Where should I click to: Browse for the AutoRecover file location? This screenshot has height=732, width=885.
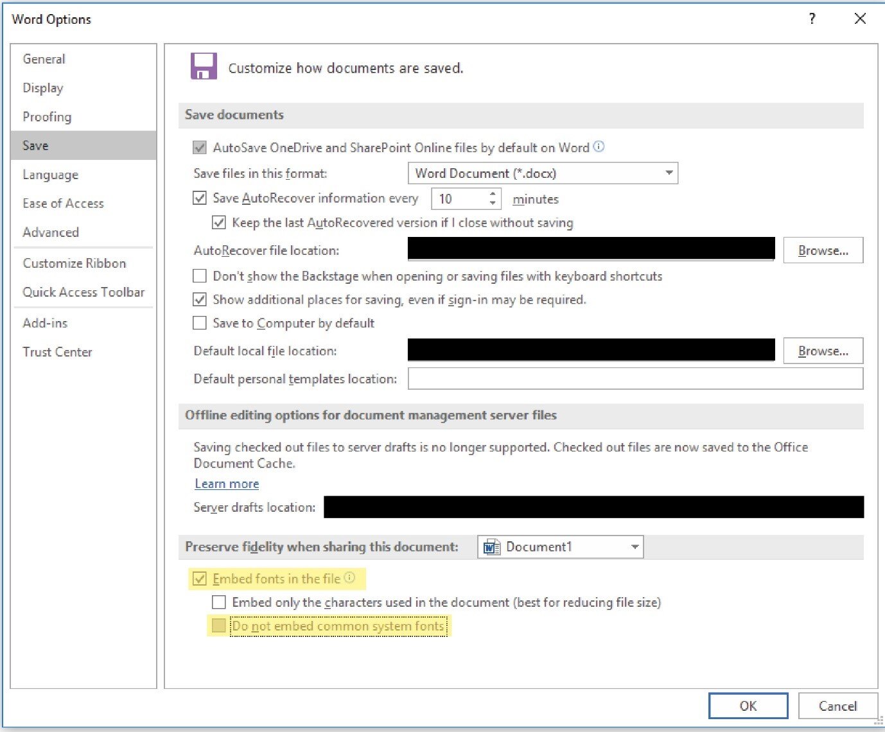[x=823, y=250]
